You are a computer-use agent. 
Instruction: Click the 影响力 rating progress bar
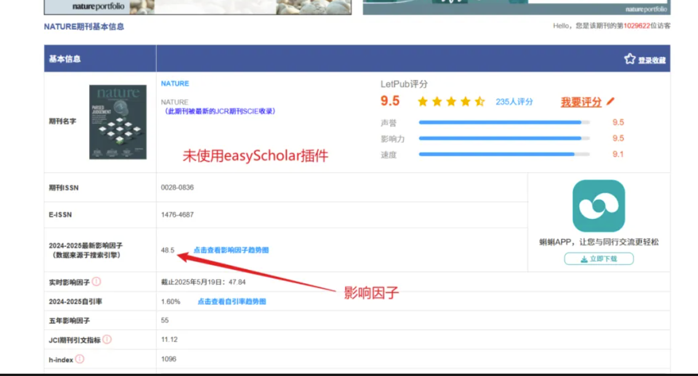(504, 138)
